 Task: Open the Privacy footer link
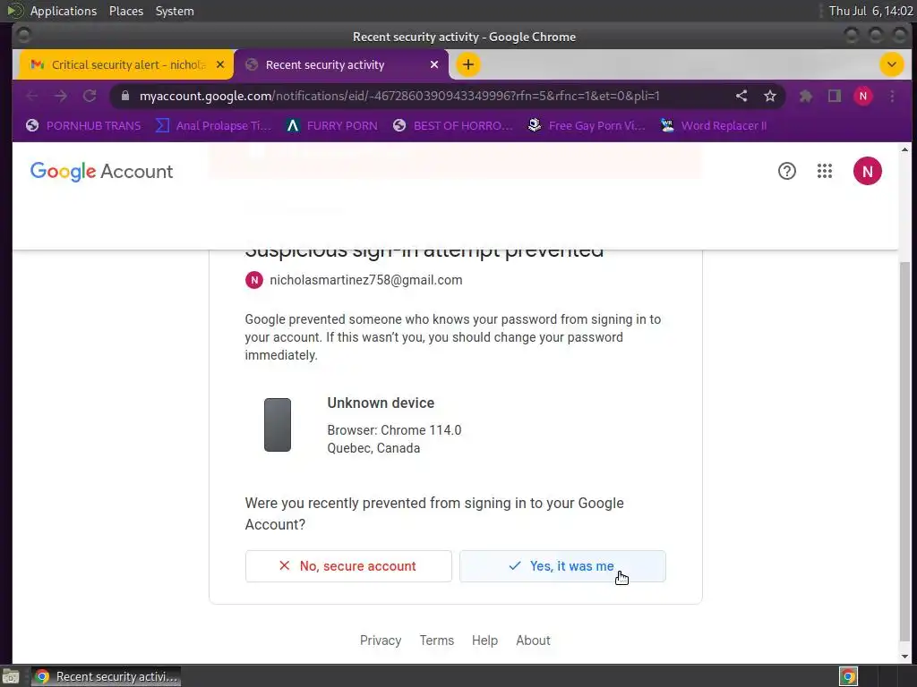pos(381,640)
